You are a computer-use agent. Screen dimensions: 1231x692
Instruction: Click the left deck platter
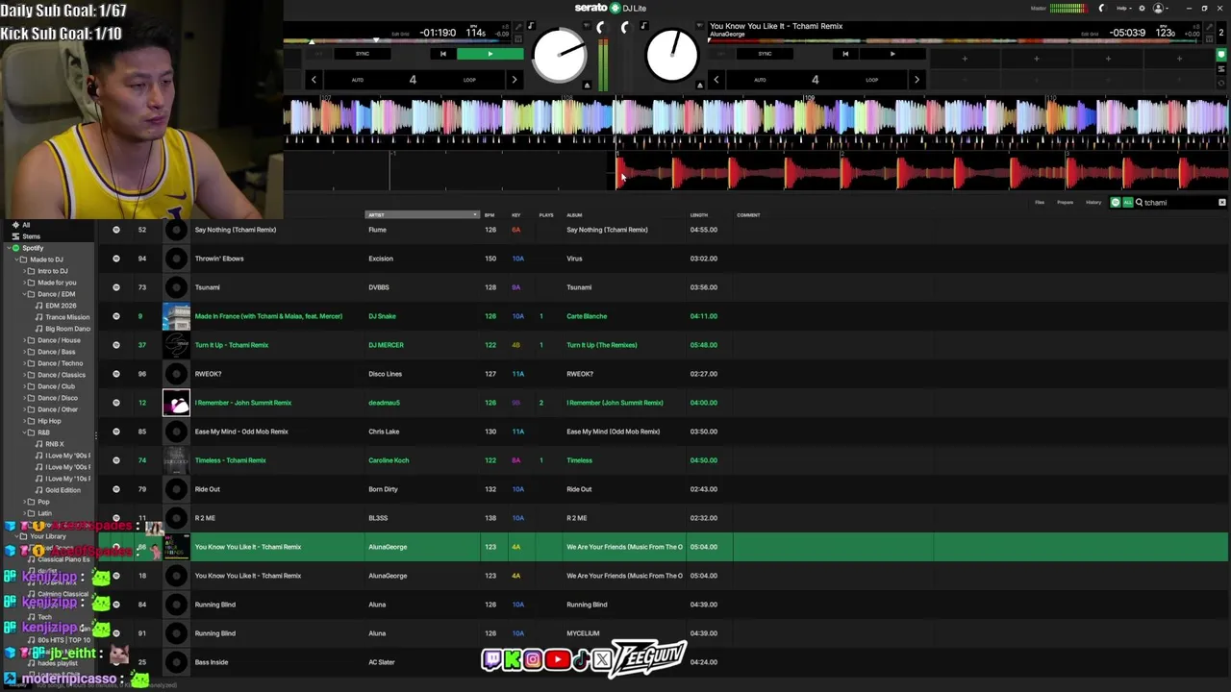pos(559,55)
